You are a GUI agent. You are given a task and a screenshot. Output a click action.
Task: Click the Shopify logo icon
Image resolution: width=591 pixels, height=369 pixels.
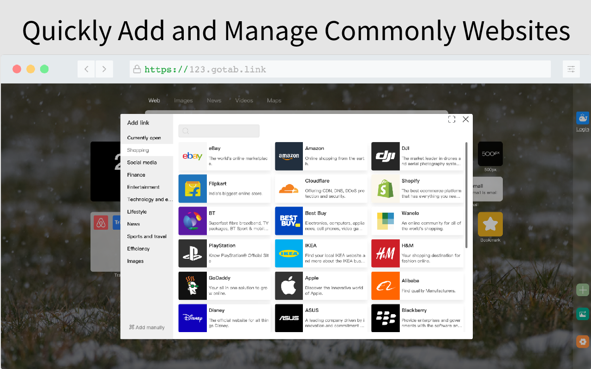(x=386, y=189)
